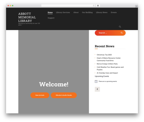
Task: Open the About menu item
Action: 76,12
